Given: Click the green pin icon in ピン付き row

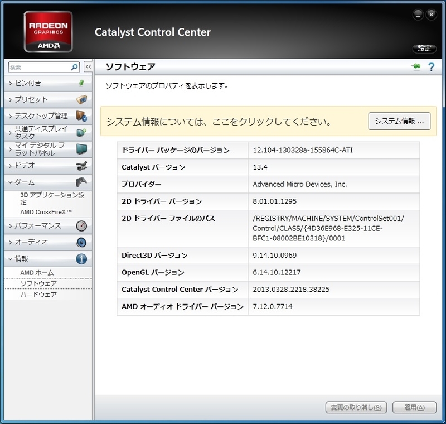Looking at the screenshot, I should tap(81, 83).
